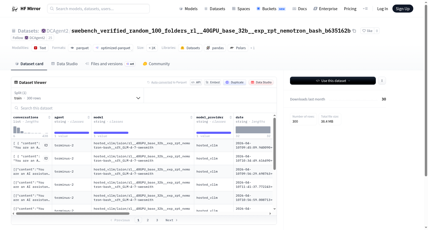Click the Total file size 38.4 MB box
Image resolution: width=428 pixels, height=230 pixels.
click(330, 119)
